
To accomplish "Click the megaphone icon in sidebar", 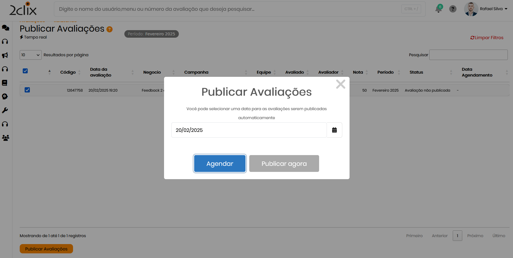I will point(5,55).
